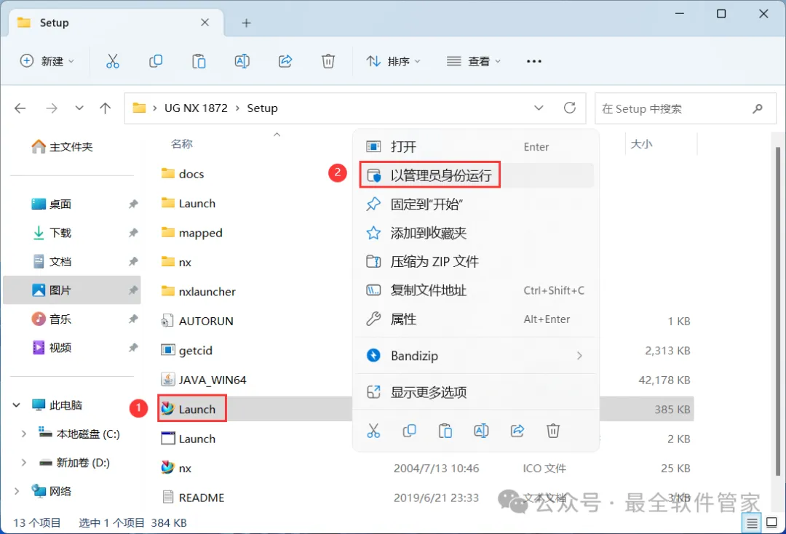Go back with the left arrow
Viewport: 786px width, 534px height.
pos(20,108)
